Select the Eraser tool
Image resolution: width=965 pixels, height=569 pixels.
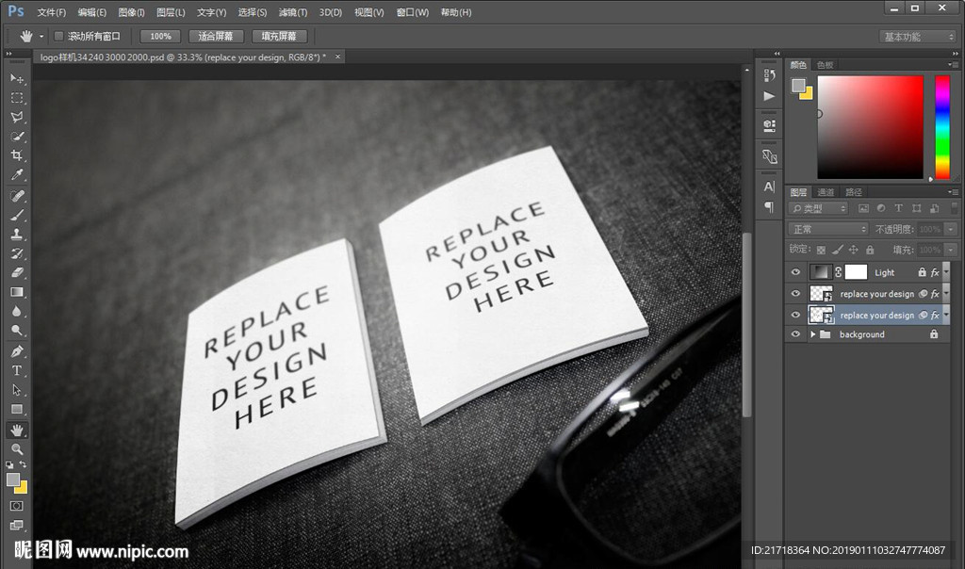click(17, 273)
